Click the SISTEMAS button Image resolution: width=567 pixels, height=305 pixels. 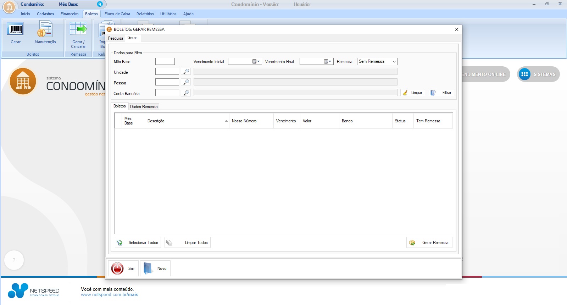click(x=538, y=74)
